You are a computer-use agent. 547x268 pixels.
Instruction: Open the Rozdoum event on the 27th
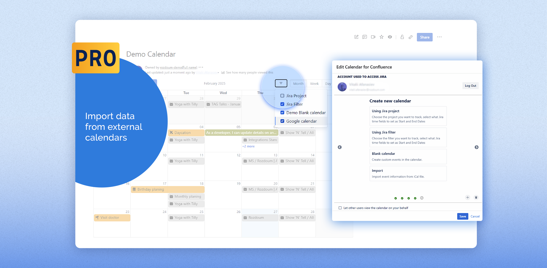point(260,218)
